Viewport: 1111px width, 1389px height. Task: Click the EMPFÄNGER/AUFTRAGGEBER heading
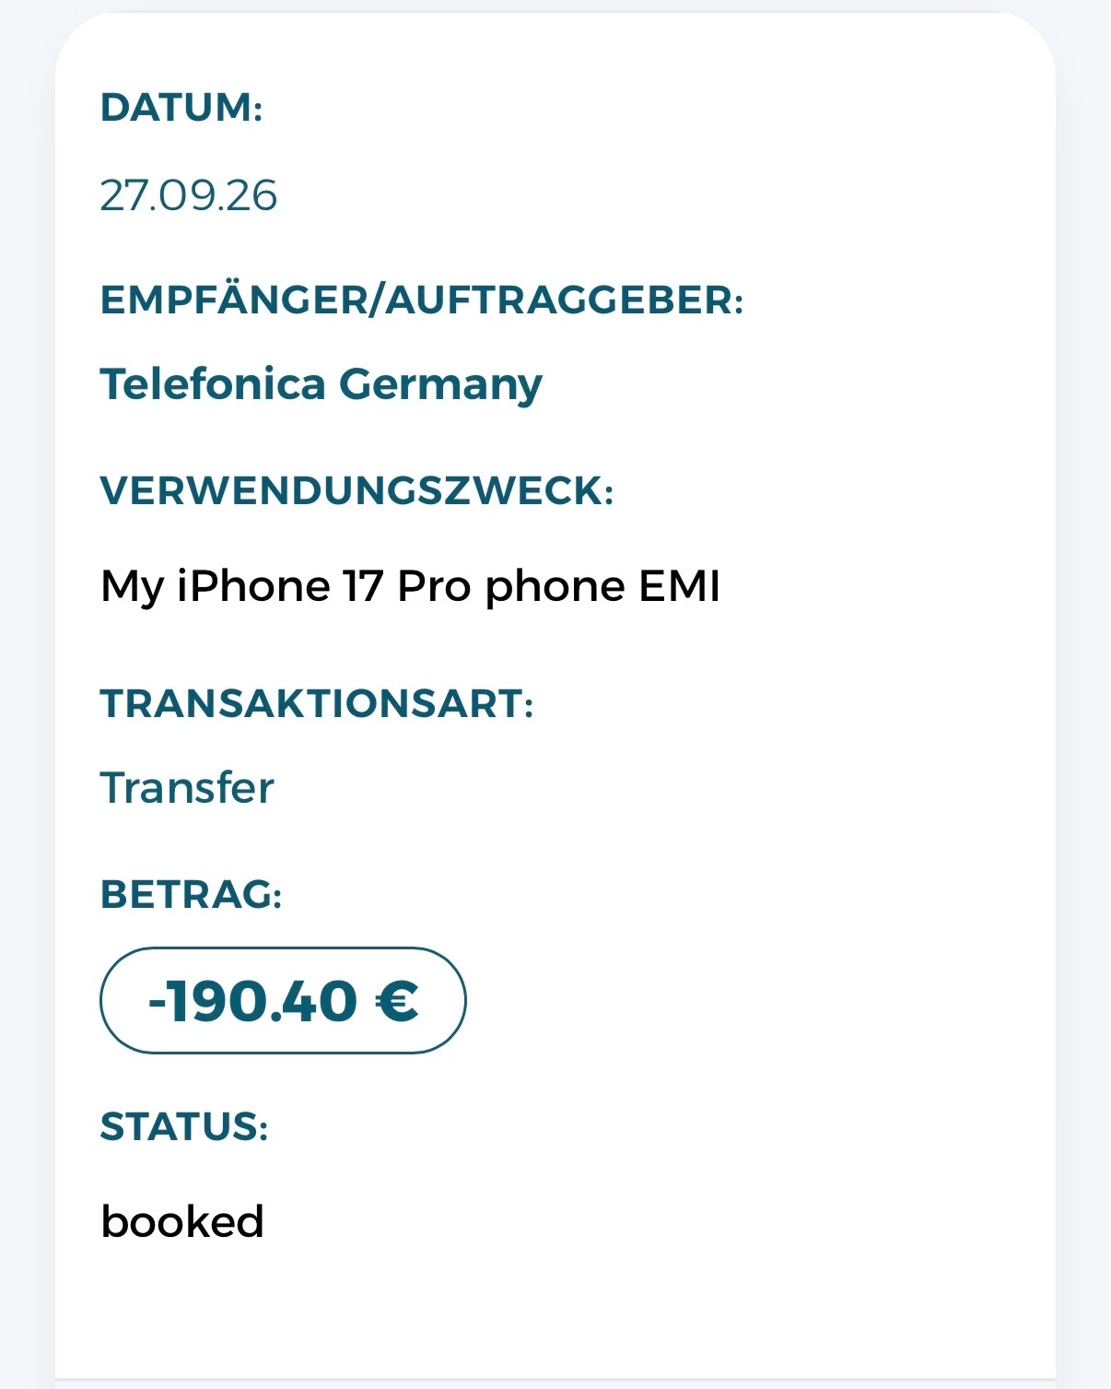pyautogui.click(x=422, y=300)
